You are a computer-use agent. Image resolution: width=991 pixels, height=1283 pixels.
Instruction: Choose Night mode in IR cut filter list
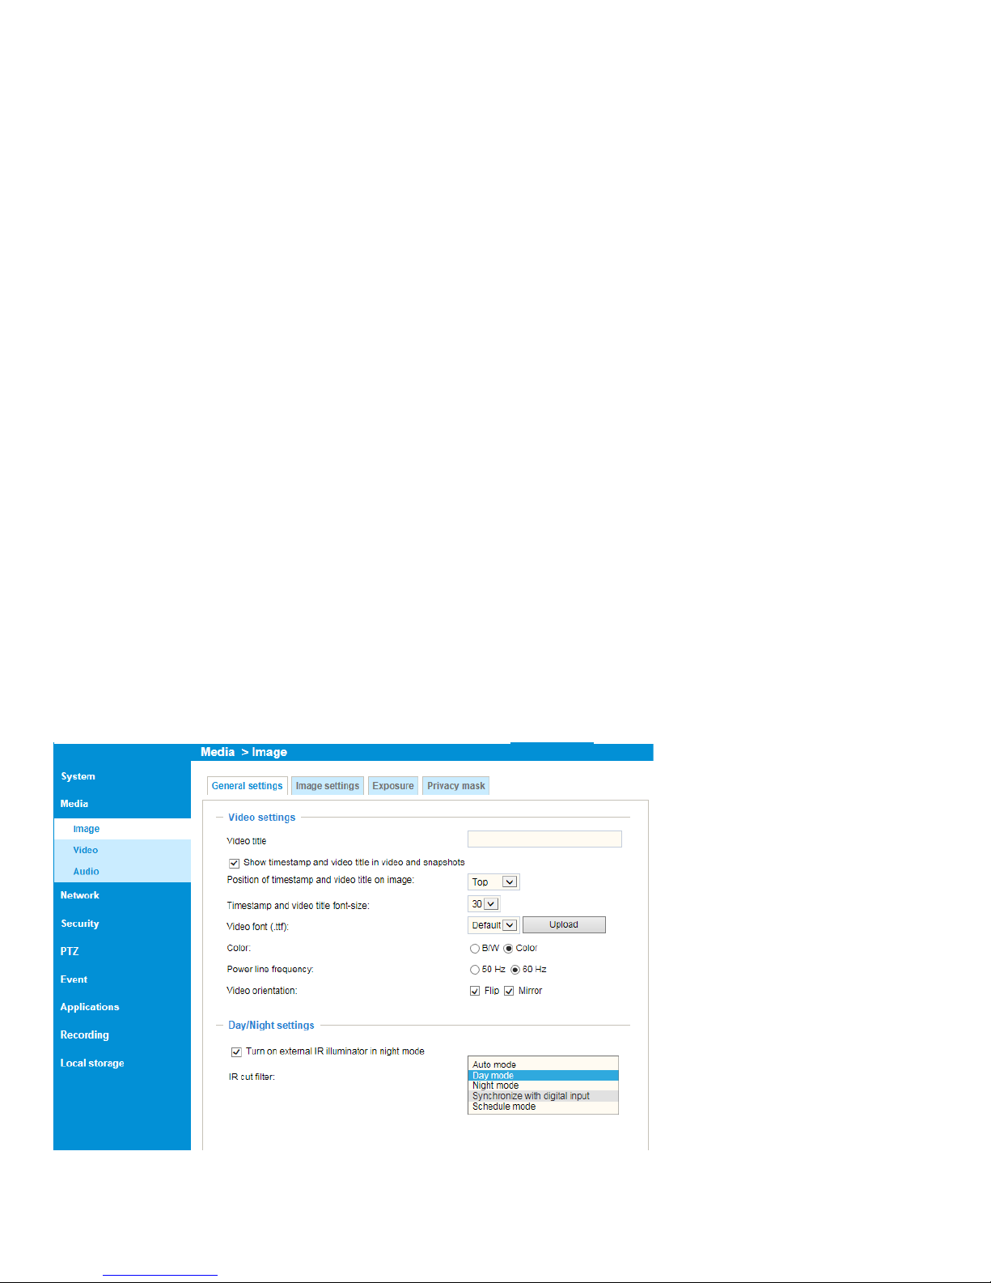[x=543, y=1085]
